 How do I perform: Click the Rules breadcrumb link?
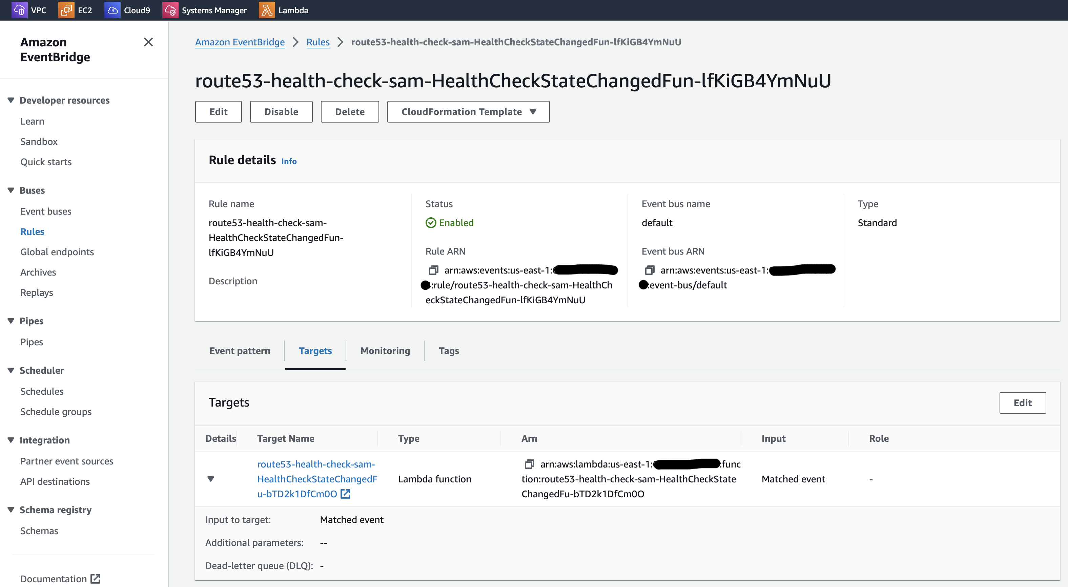point(317,42)
